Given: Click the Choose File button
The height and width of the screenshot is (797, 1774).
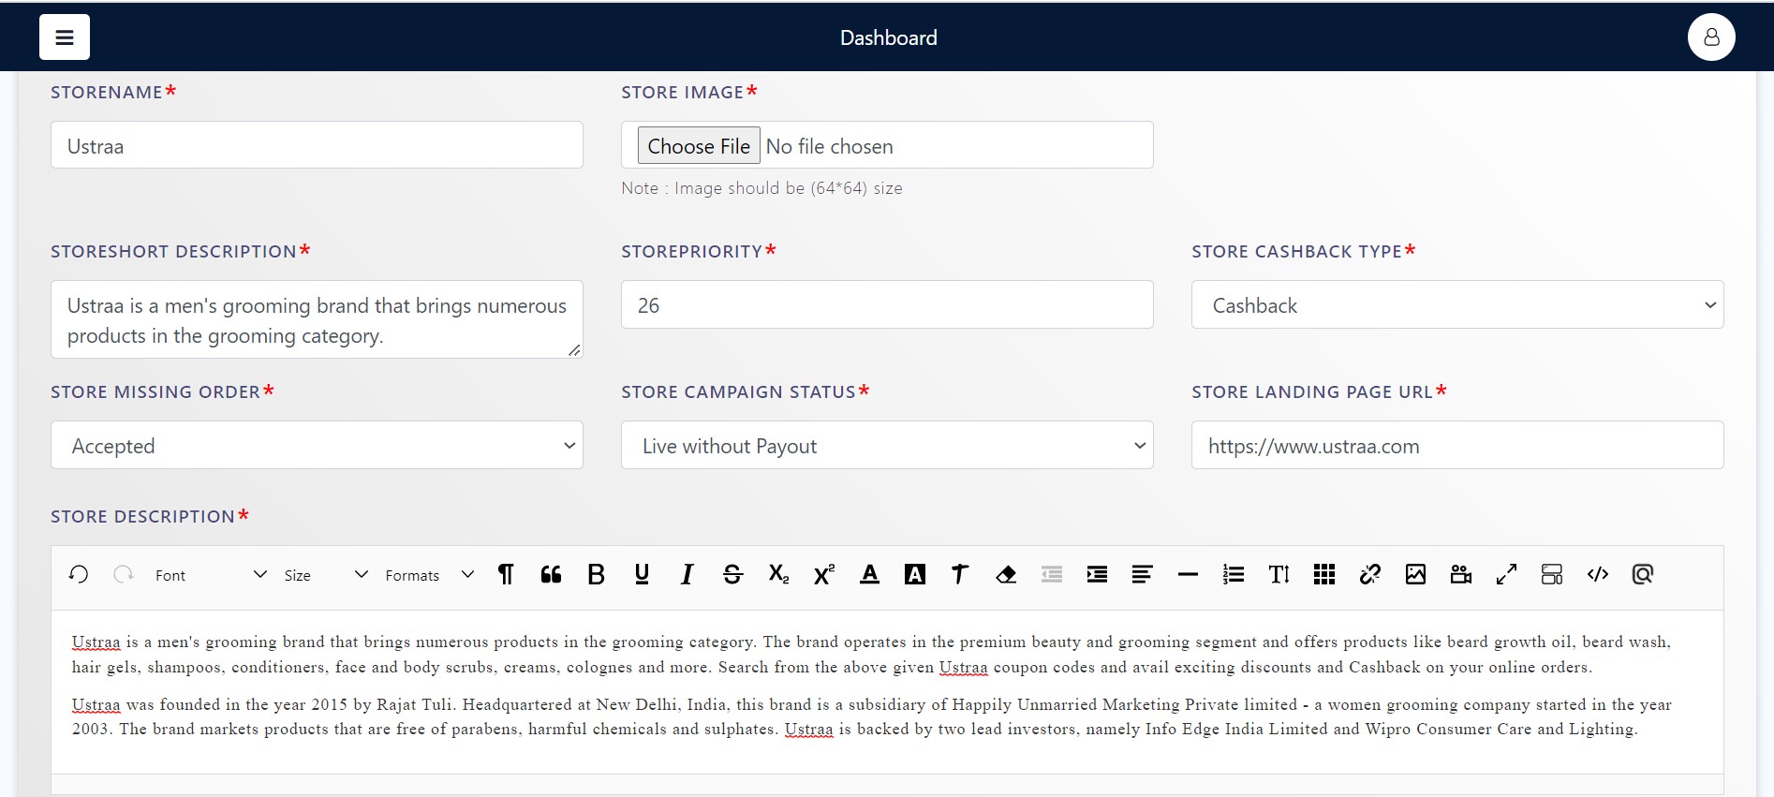Looking at the screenshot, I should click(x=699, y=146).
